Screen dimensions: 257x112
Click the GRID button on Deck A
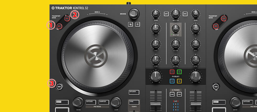[x=59, y=87]
